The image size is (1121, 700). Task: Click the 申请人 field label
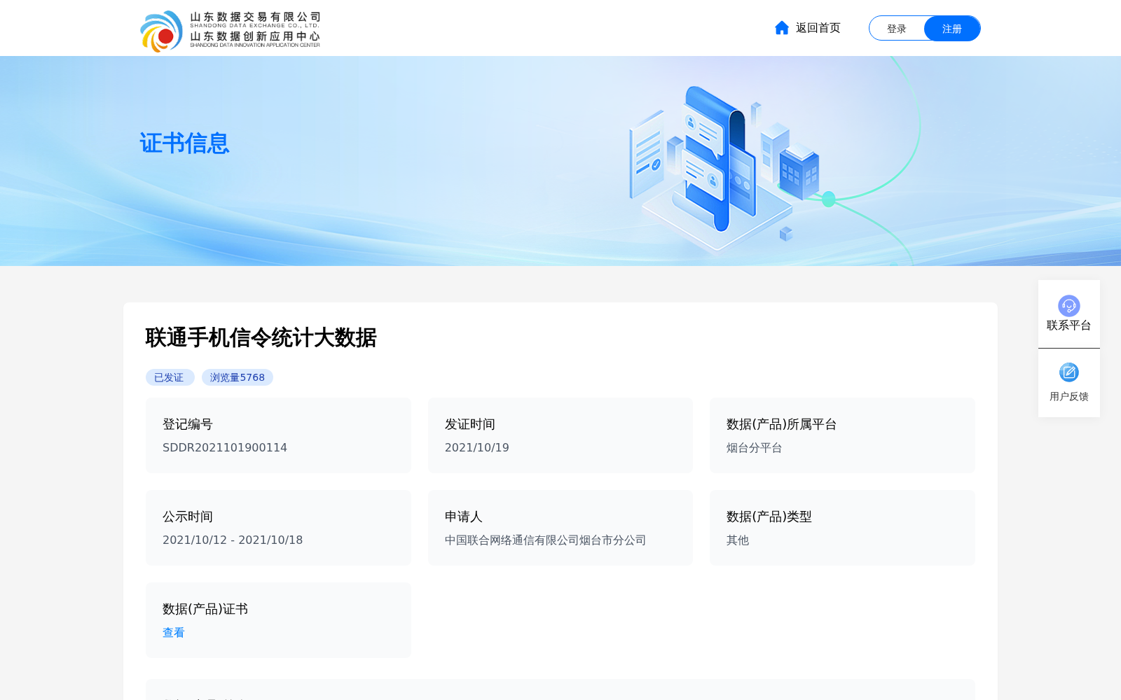coord(464,517)
